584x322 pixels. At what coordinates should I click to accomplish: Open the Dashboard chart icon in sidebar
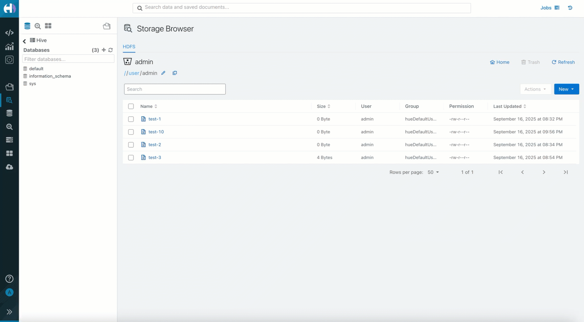click(x=9, y=47)
